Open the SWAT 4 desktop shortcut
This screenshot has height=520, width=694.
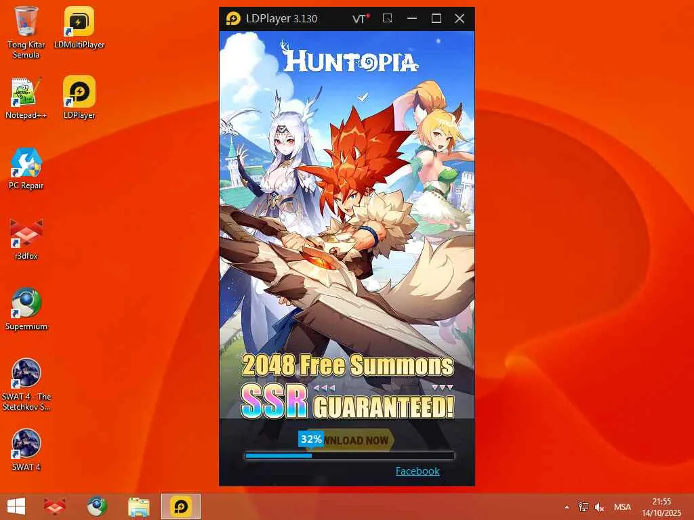click(26, 450)
